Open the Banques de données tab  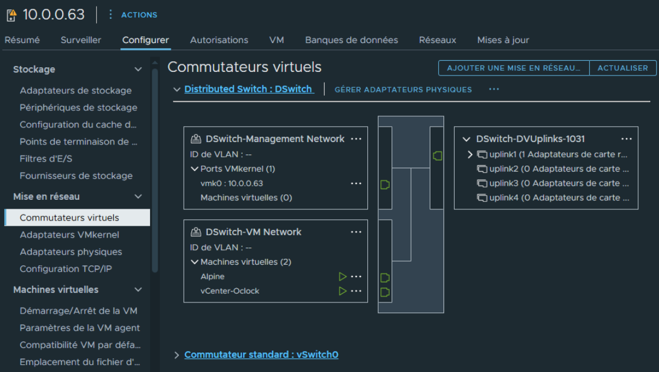[351, 40]
